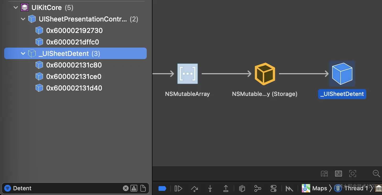Image resolution: width=382 pixels, height=195 pixels.
Task: Select the UIKitCore framework row
Action: (x=75, y=8)
